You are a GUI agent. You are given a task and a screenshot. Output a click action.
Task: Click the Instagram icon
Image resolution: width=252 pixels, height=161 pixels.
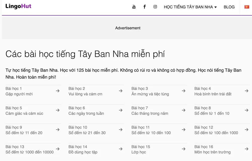(x=155, y=7)
